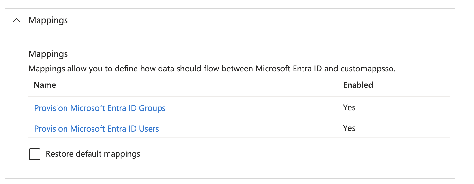Click the Mappings section header title
474x184 pixels.
click(x=48, y=20)
